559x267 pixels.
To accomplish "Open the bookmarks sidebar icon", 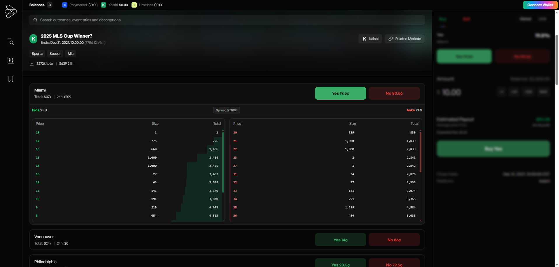I will (11, 79).
